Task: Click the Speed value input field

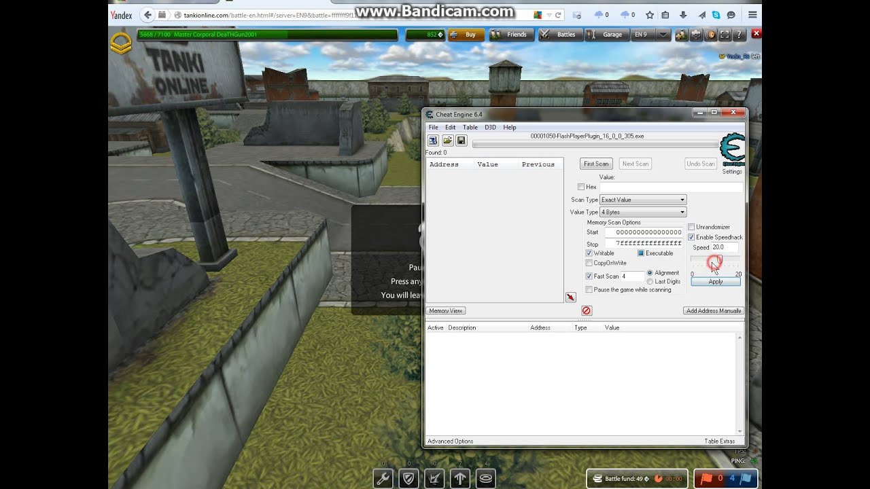Action: (x=724, y=247)
